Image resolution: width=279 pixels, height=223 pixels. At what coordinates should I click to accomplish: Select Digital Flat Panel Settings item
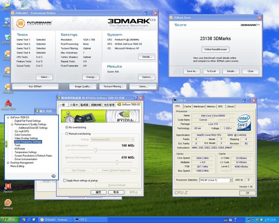coord(28,121)
